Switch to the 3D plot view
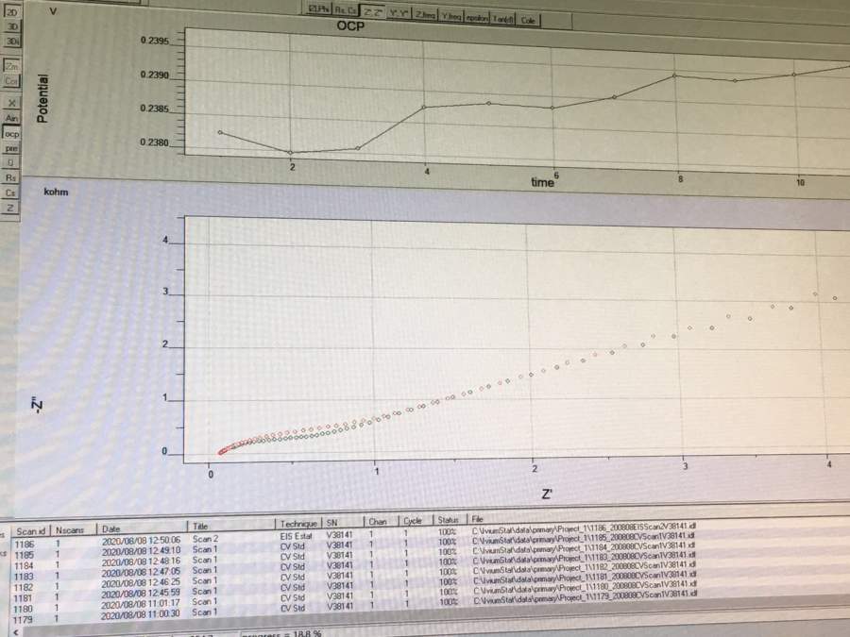 12,27
